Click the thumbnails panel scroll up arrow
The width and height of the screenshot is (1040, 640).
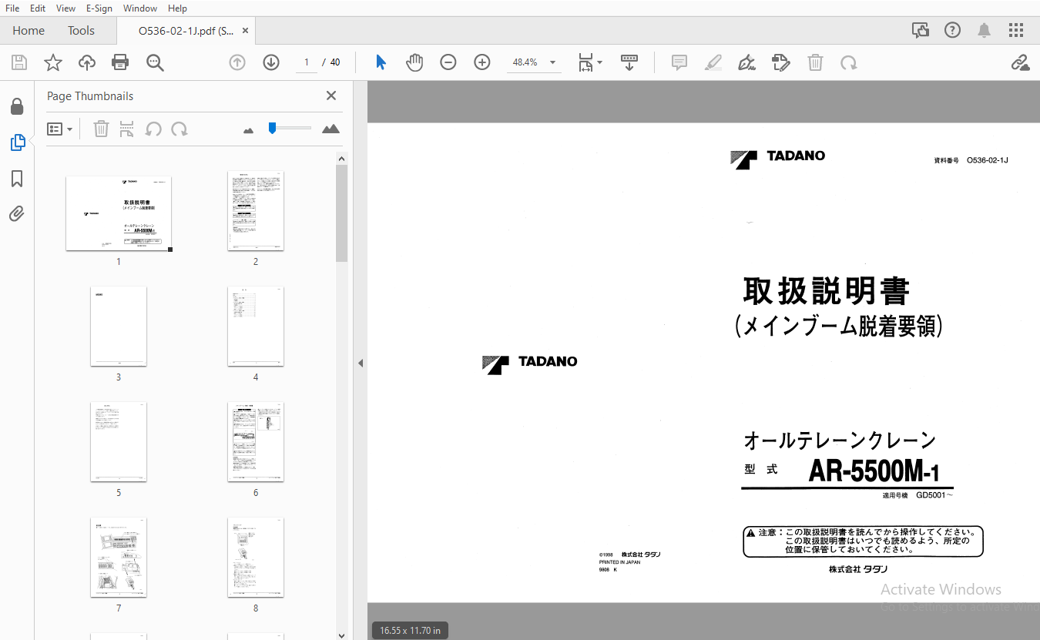tap(342, 159)
